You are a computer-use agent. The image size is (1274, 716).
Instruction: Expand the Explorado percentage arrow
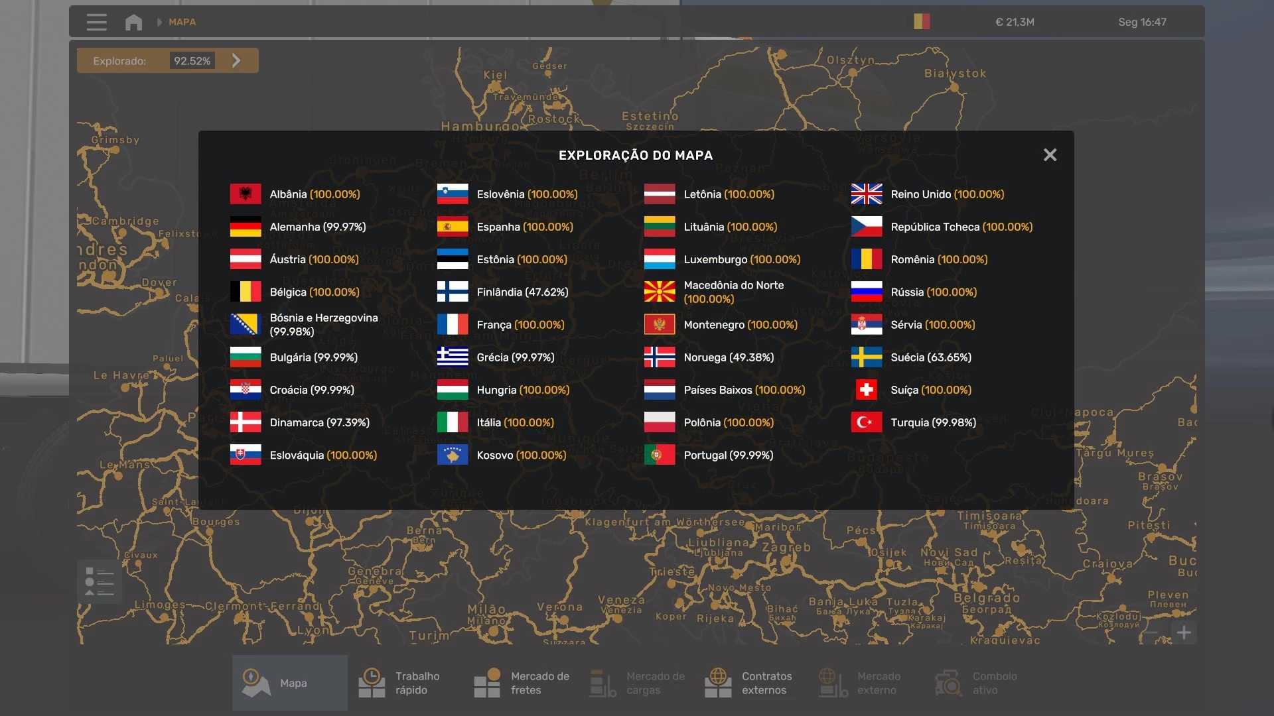[x=236, y=61]
